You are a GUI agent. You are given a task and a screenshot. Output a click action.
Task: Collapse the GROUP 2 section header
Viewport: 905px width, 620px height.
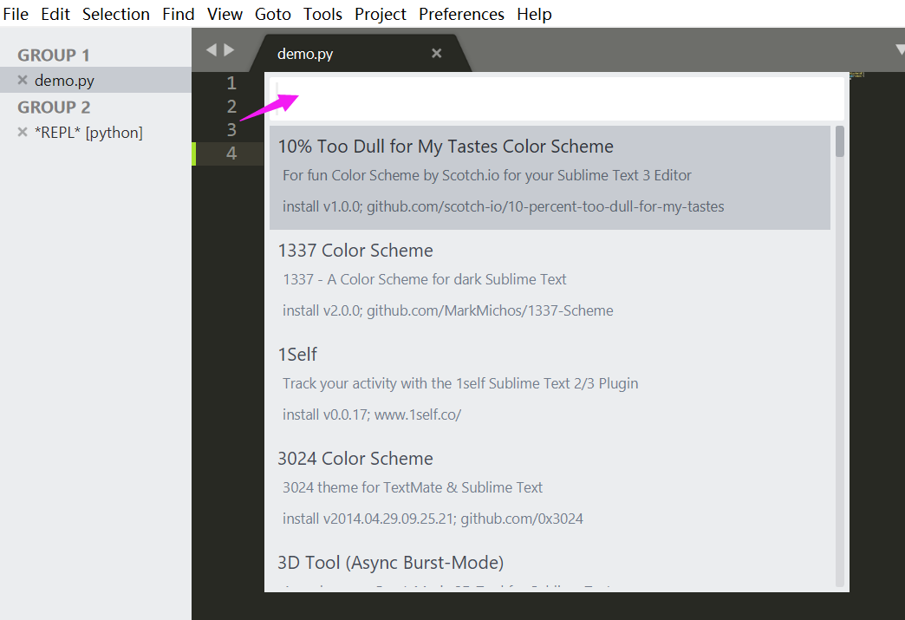point(54,106)
